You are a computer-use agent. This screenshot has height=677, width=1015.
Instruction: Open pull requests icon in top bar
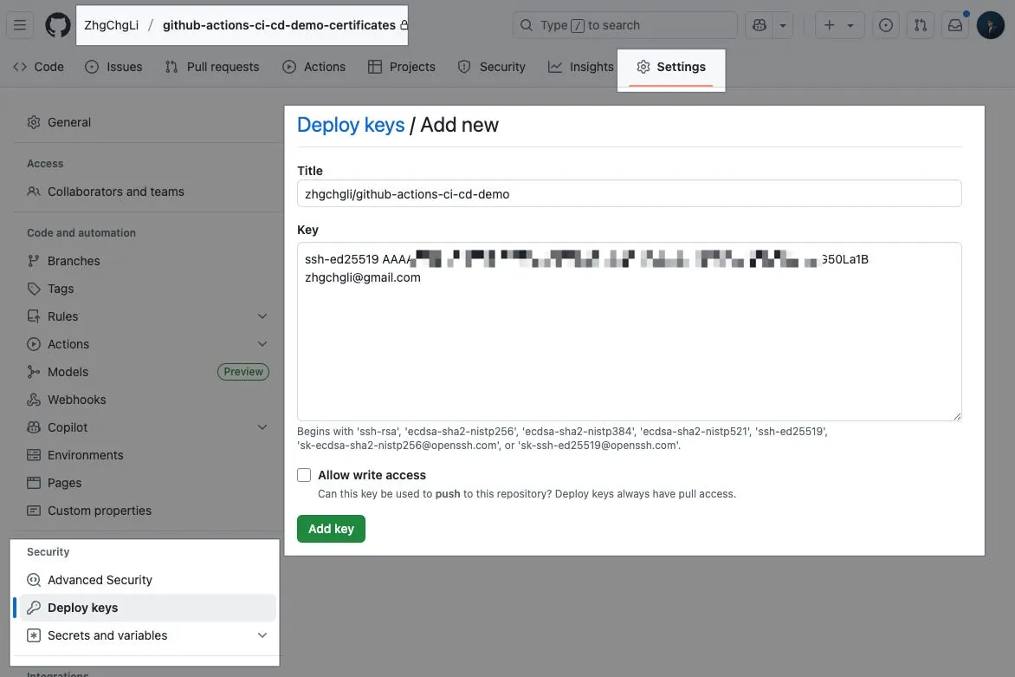tap(921, 25)
